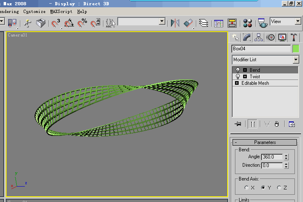Click the Mirror tool icon

[x=175, y=23]
